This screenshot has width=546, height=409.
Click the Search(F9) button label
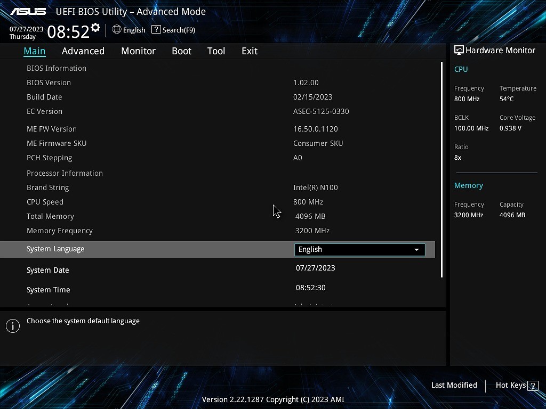pos(179,30)
